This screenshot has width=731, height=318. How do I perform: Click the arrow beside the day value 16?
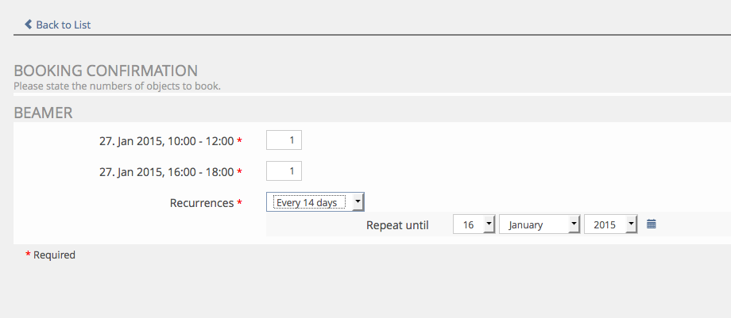tap(489, 224)
